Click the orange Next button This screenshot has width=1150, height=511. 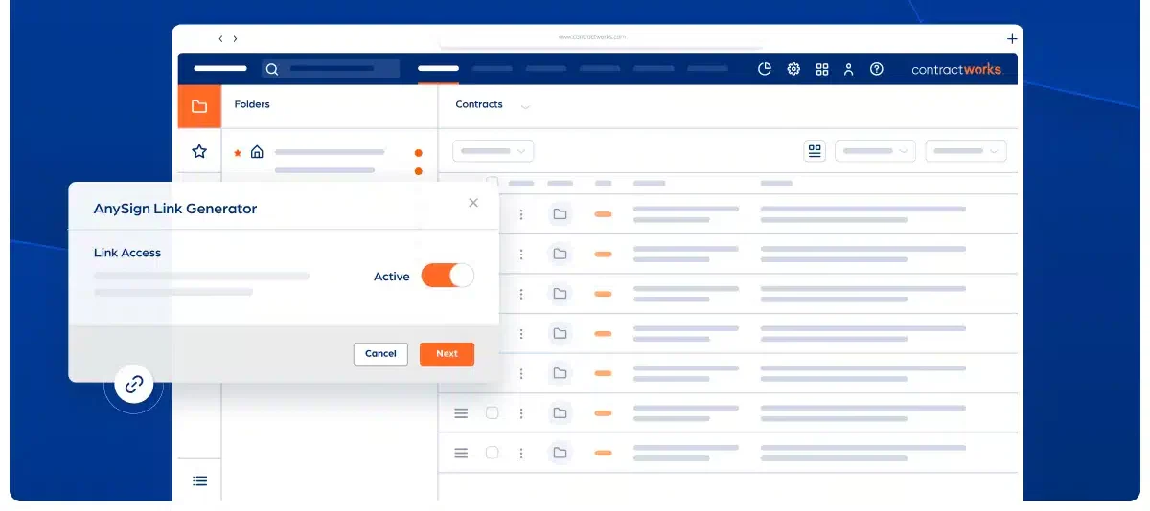tap(447, 353)
